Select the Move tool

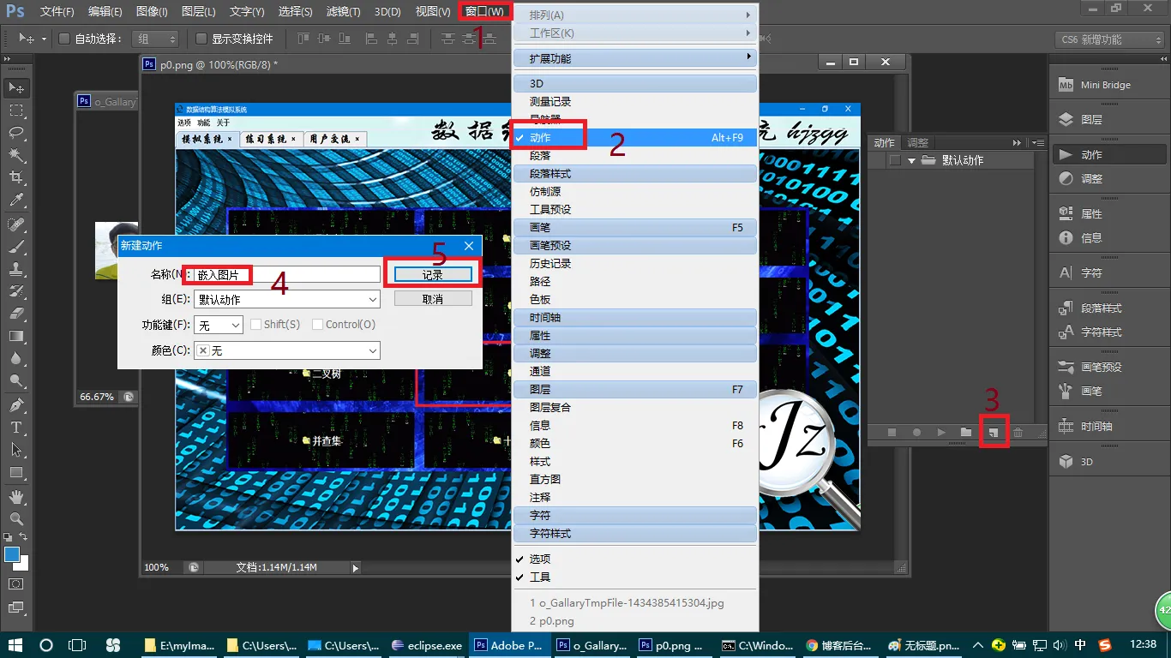(16, 87)
